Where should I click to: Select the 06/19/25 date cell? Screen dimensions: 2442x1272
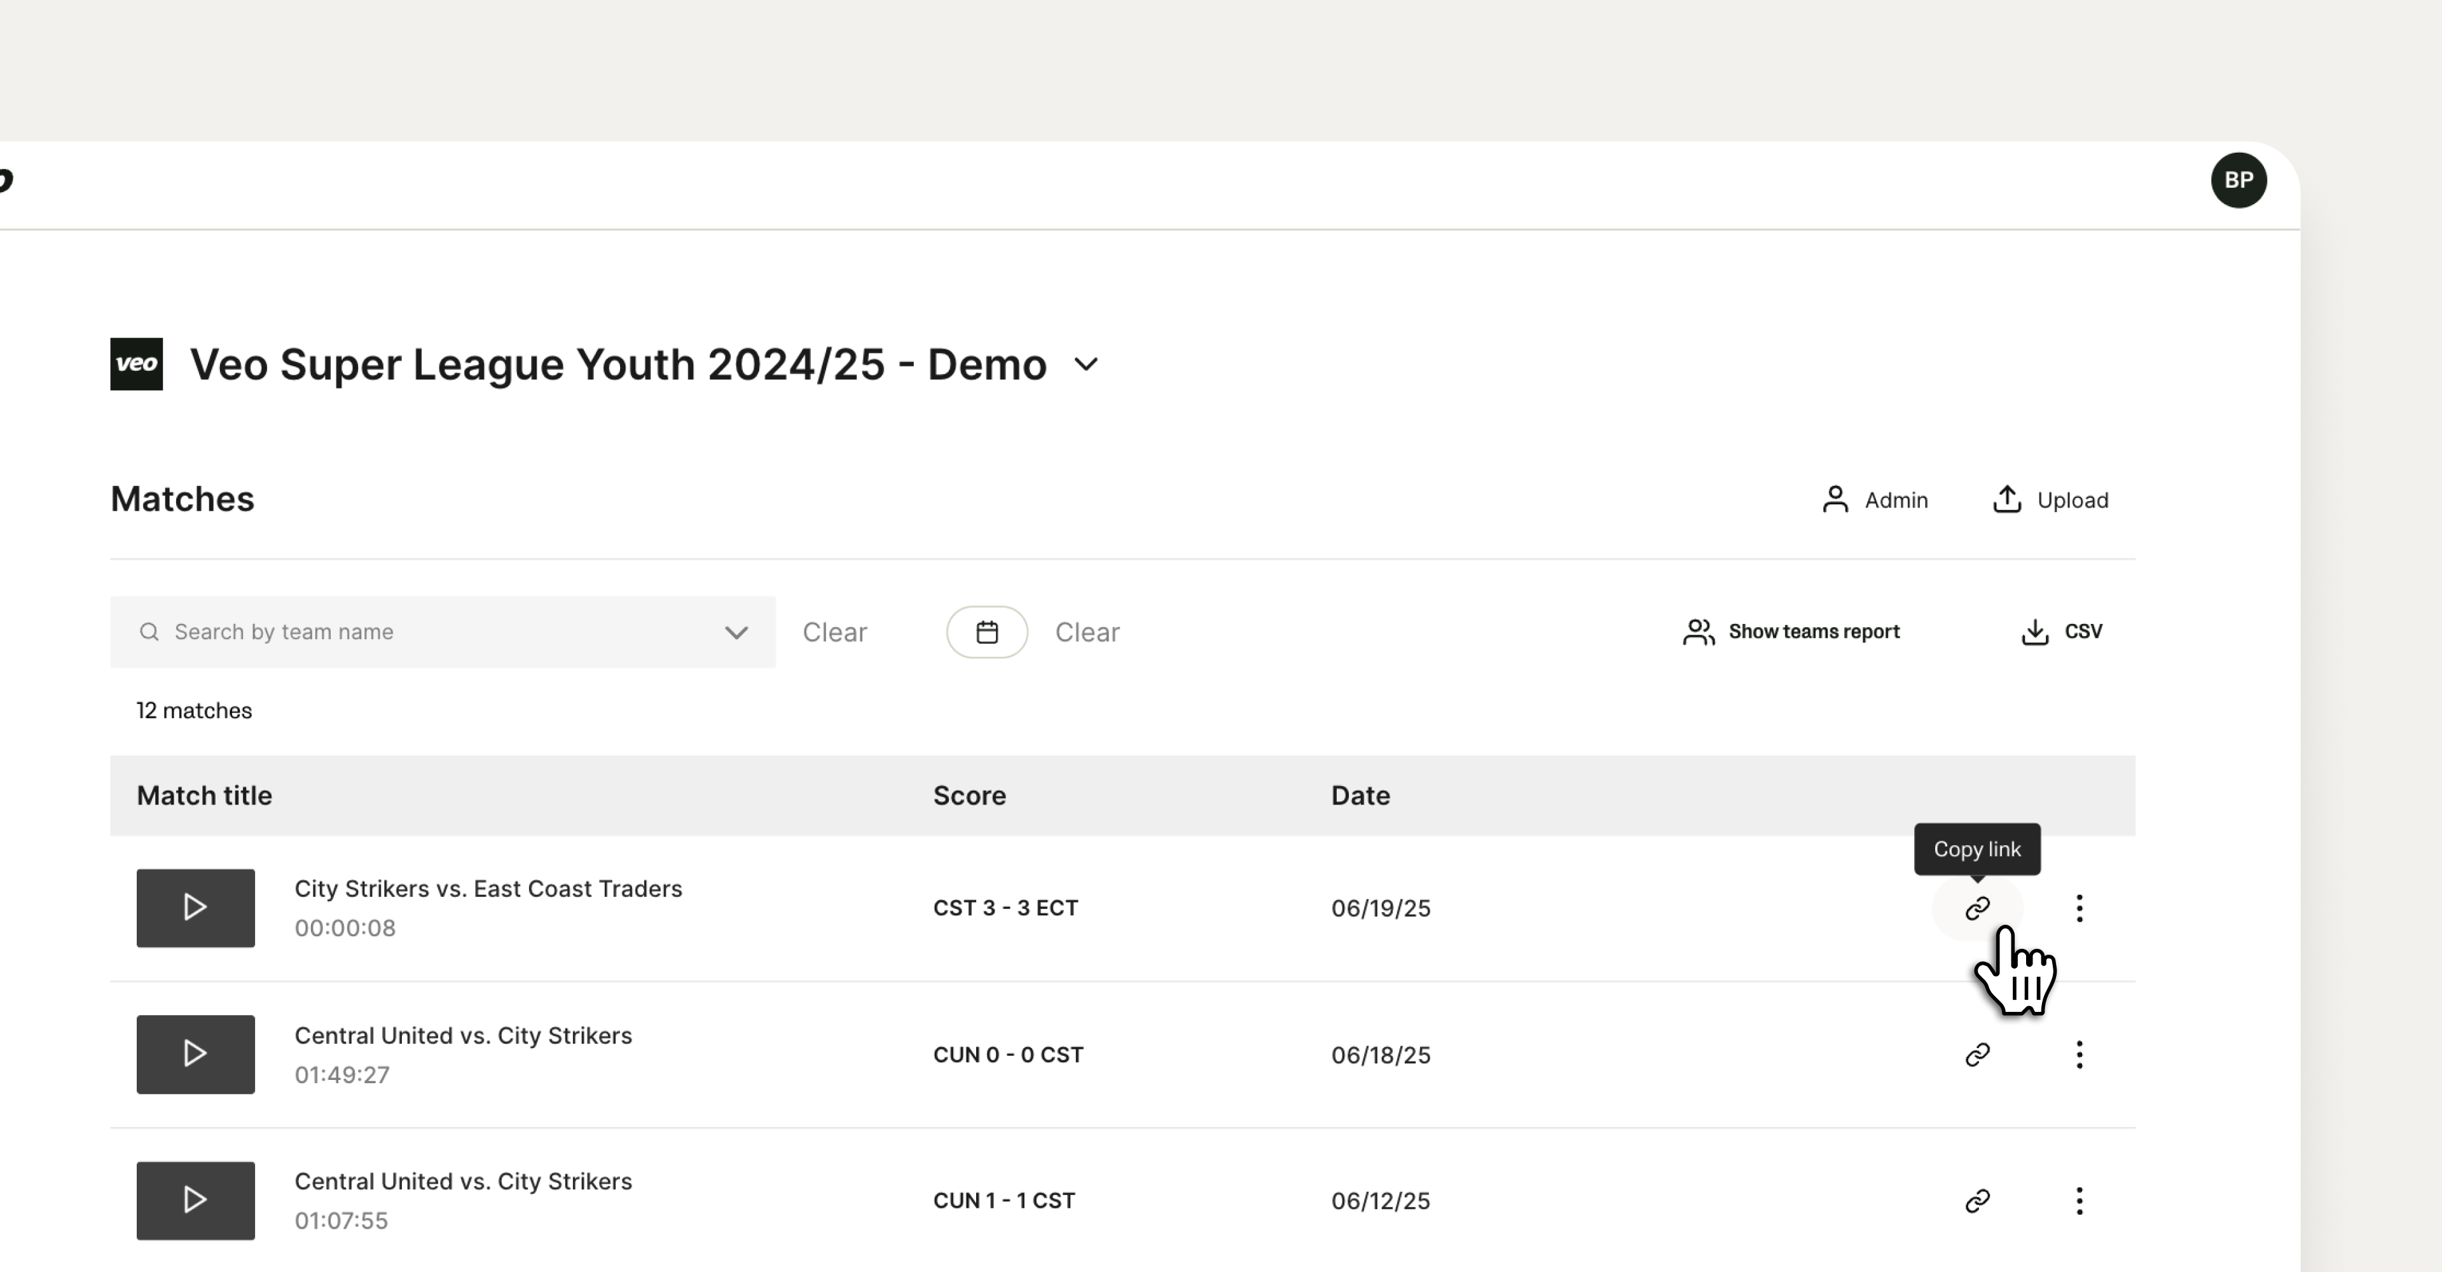coord(1380,908)
